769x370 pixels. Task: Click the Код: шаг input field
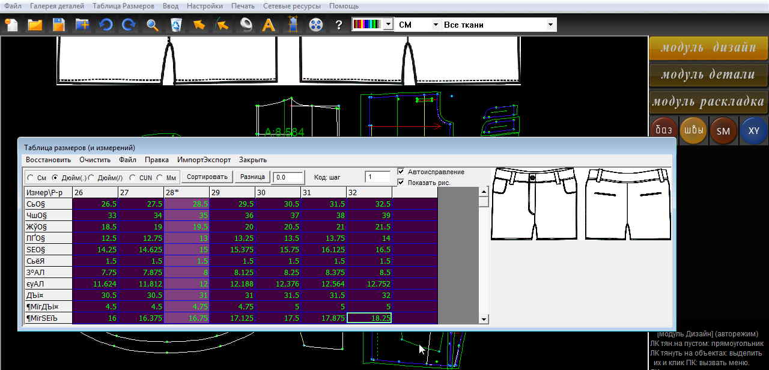pos(377,177)
